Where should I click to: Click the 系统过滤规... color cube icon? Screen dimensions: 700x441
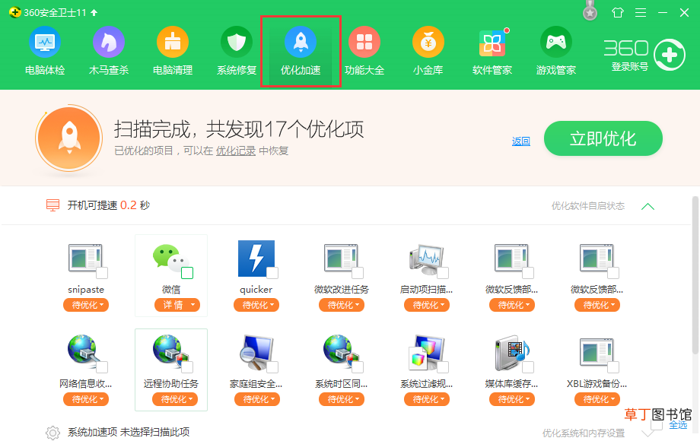point(426,352)
